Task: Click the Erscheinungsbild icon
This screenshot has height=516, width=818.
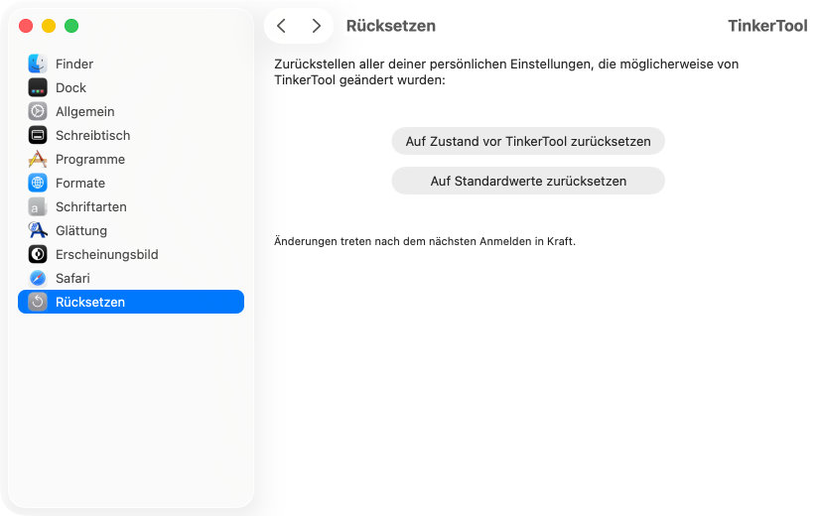Action: pos(38,254)
